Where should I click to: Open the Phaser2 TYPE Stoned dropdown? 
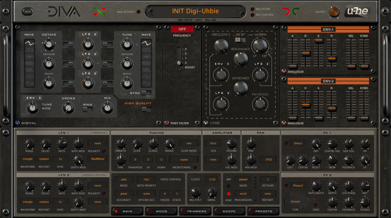(x=295, y=202)
